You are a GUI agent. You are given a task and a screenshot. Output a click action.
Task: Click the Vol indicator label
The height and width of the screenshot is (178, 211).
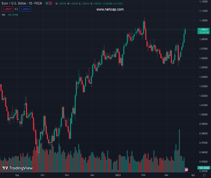tap(3, 15)
